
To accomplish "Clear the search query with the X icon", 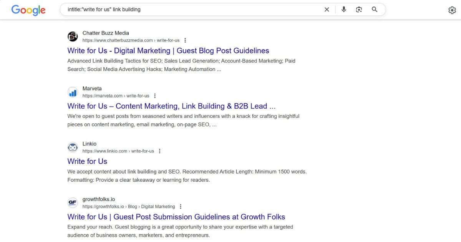I will click(x=327, y=9).
